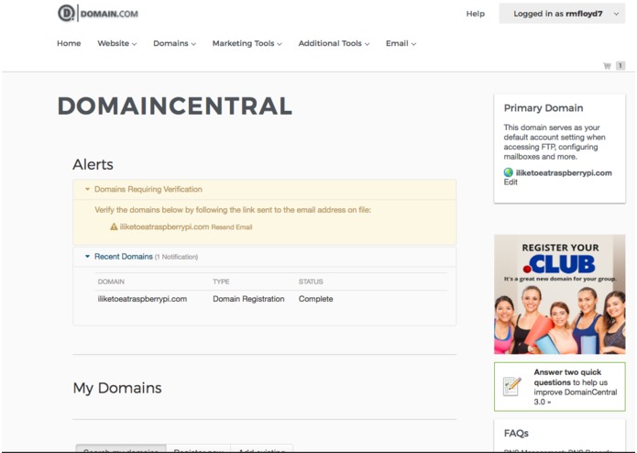Click the FAQs heading

[x=516, y=433]
